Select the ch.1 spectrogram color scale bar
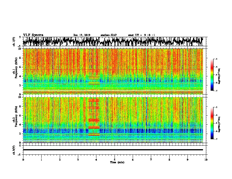 click(x=212, y=75)
